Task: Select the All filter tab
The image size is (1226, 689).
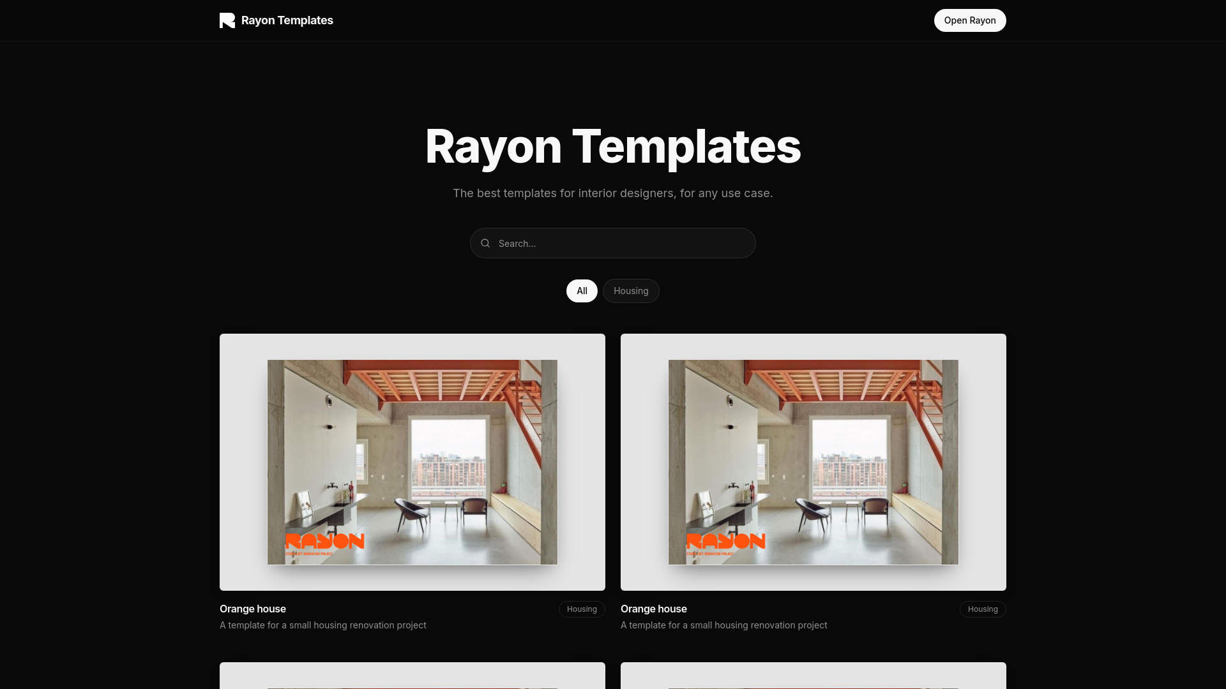Action: pos(582,291)
